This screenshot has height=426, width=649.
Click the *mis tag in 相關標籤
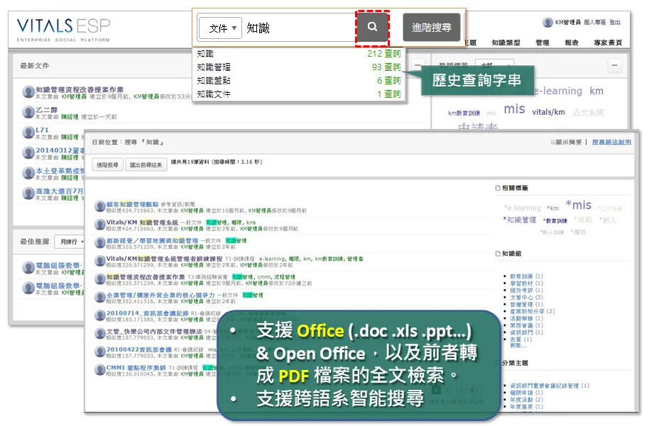coord(578,205)
